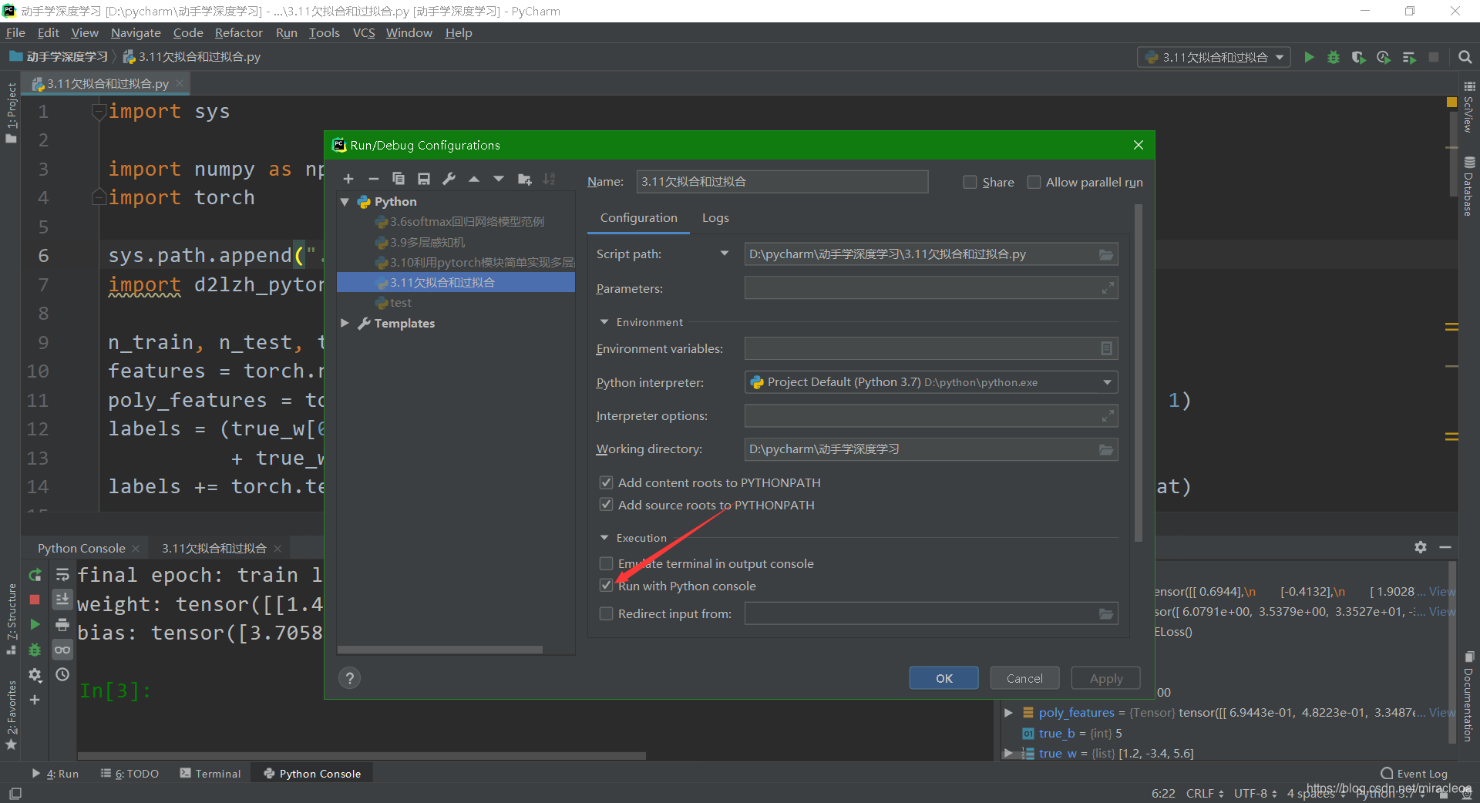The height and width of the screenshot is (803, 1480).
Task: Rerun the Python Console
Action: (x=34, y=575)
